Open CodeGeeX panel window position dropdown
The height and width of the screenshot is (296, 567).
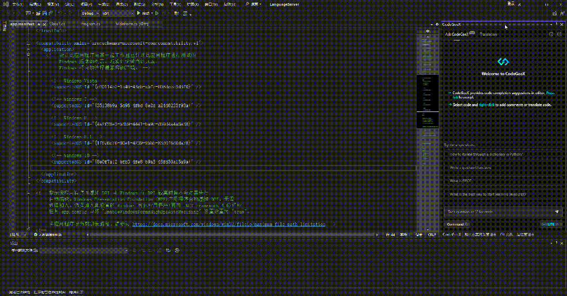coord(551,25)
